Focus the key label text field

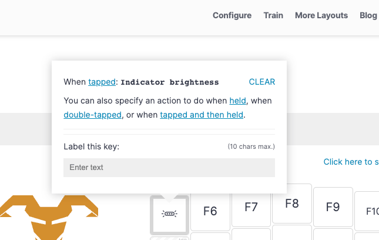point(169,168)
